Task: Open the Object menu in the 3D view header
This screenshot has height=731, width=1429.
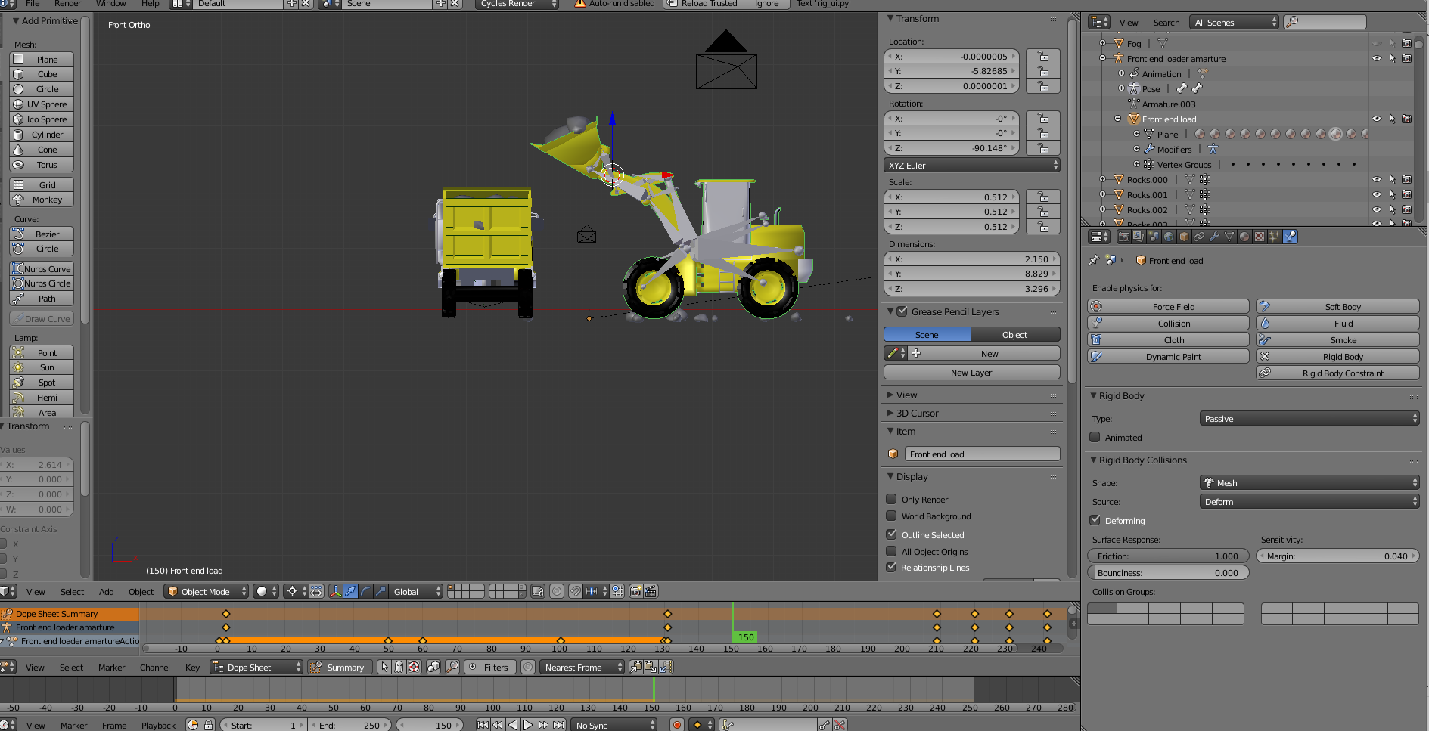Action: [141, 591]
